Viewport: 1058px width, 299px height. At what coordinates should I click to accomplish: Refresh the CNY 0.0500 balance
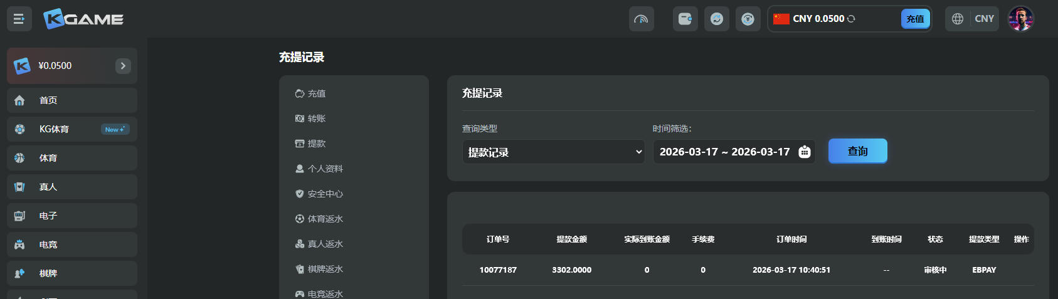pos(851,19)
